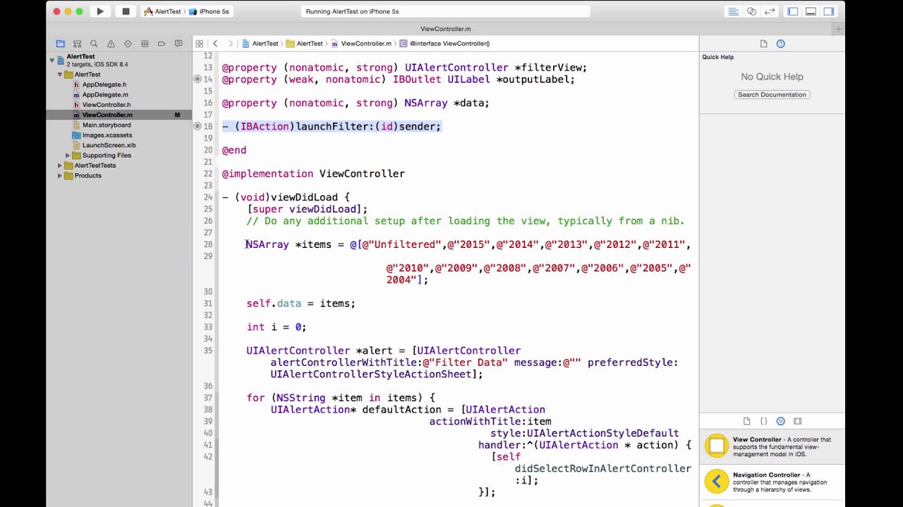This screenshot has height=507, width=903.
Task: Click the viewDidLoad method name
Action: pos(305,197)
